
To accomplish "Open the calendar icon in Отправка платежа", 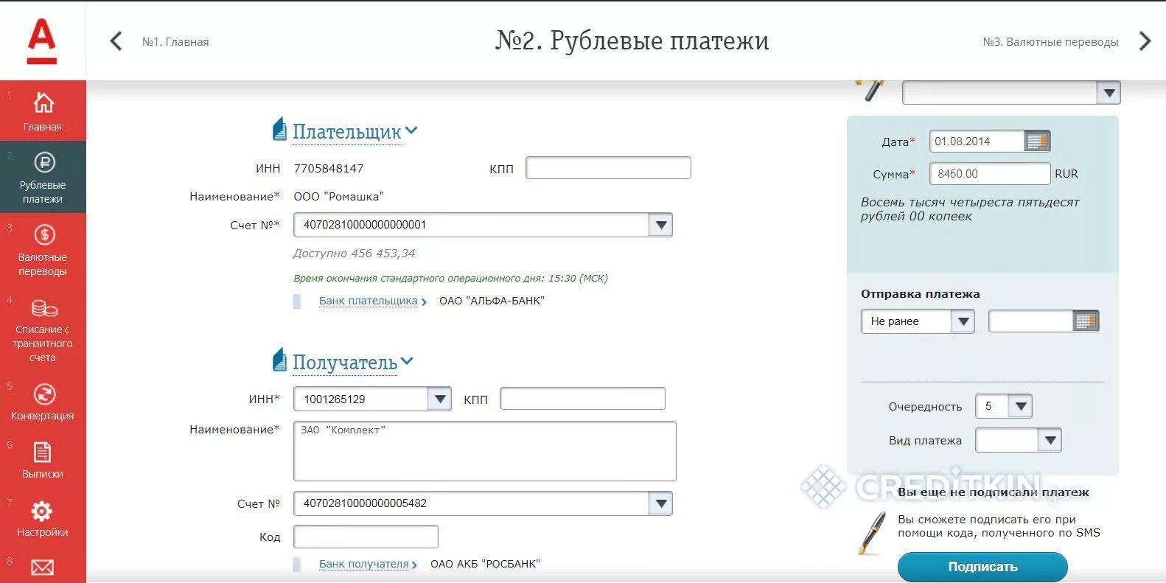I will coord(1086,321).
